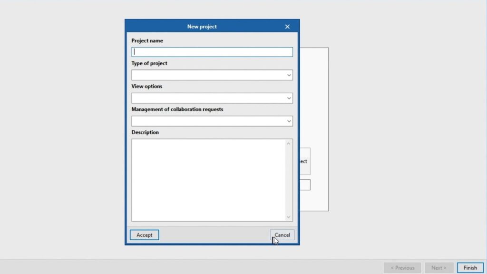Click the disabled Next button
487x274 pixels.
click(x=438, y=268)
